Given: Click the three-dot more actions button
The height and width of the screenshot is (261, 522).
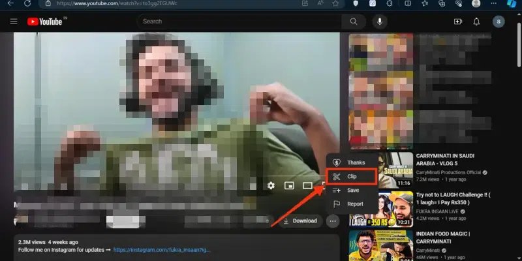Looking at the screenshot, I should (x=333, y=221).
